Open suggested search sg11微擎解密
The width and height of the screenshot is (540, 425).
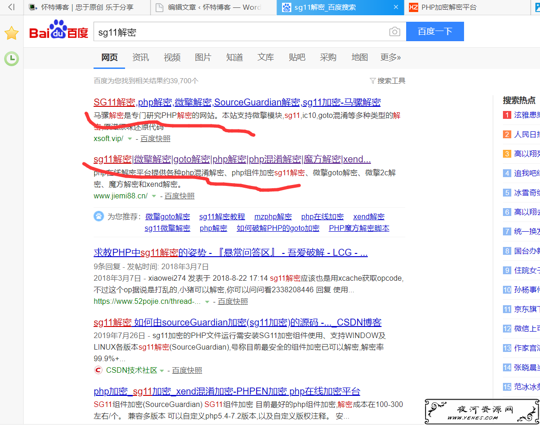coord(167,228)
